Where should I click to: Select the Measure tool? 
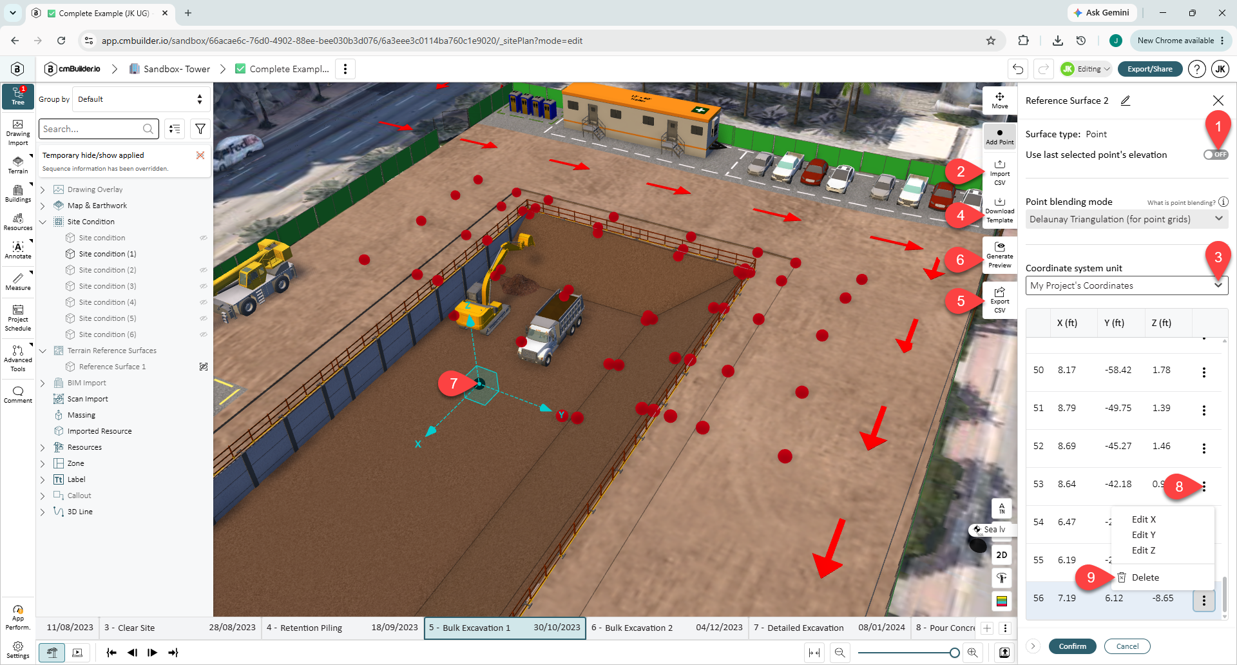tap(18, 282)
